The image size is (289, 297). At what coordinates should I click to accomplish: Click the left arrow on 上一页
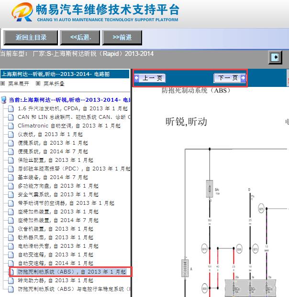click(x=136, y=78)
